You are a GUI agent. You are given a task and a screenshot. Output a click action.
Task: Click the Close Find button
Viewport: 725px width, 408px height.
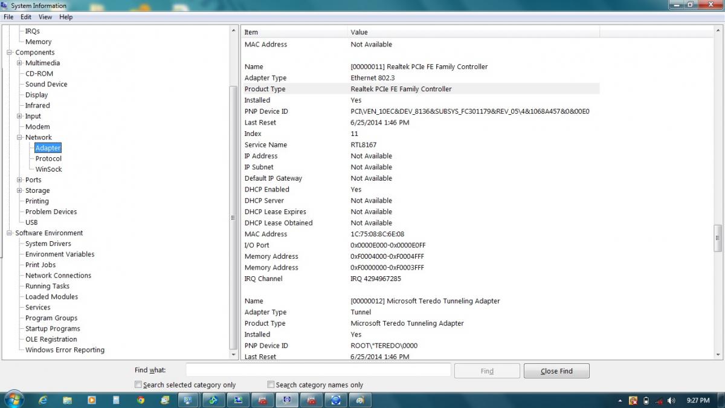pos(556,371)
